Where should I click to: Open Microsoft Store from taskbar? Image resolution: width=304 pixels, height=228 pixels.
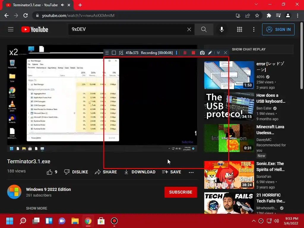(x=101, y=221)
